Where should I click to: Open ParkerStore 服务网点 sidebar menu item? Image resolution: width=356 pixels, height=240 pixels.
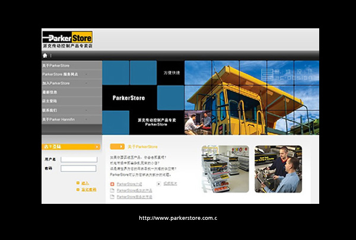point(60,74)
